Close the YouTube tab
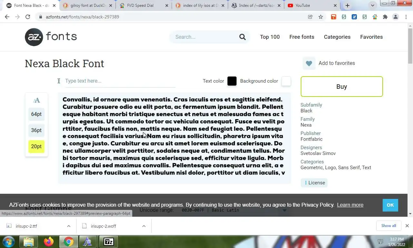The image size is (413, 248). pyautogui.click(x=335, y=5)
